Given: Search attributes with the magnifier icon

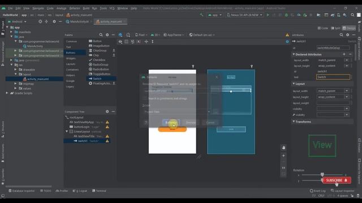Looking at the screenshot, I should click(341, 35).
